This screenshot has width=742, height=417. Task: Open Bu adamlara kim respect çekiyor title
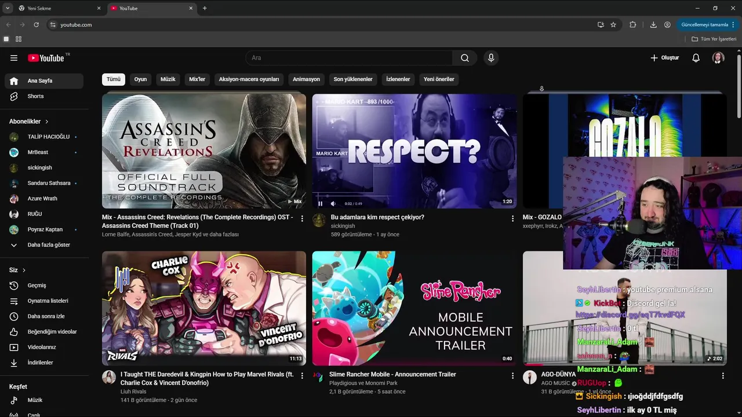click(377, 217)
